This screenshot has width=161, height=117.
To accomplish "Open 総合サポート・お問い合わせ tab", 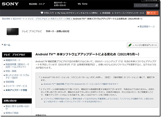I will (x=60, y=4).
